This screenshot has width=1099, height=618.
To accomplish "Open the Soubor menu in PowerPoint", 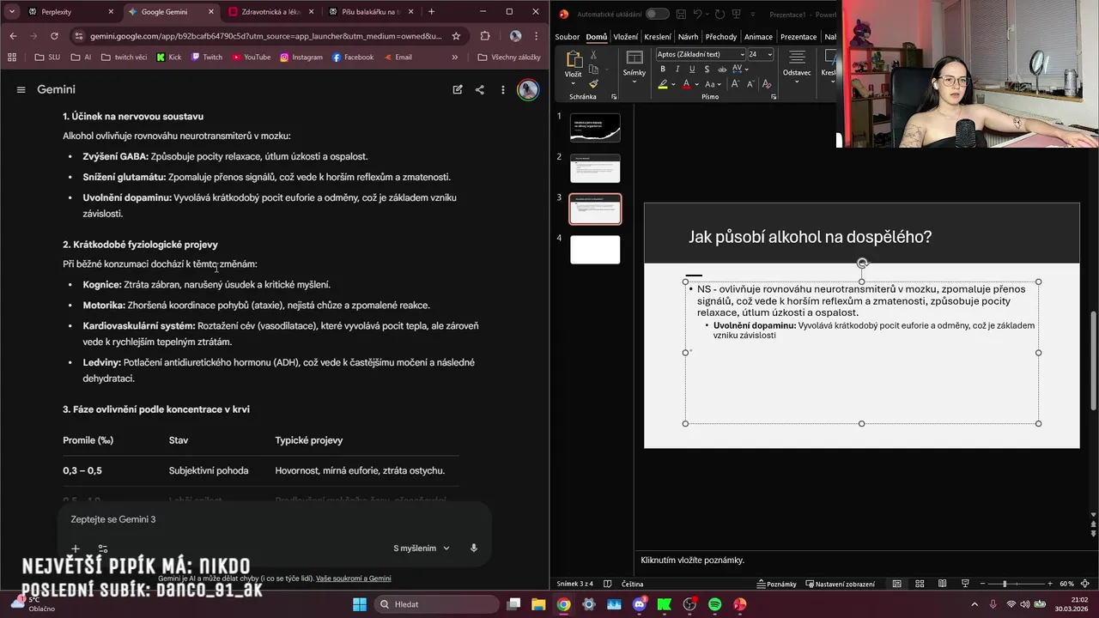I will (568, 37).
